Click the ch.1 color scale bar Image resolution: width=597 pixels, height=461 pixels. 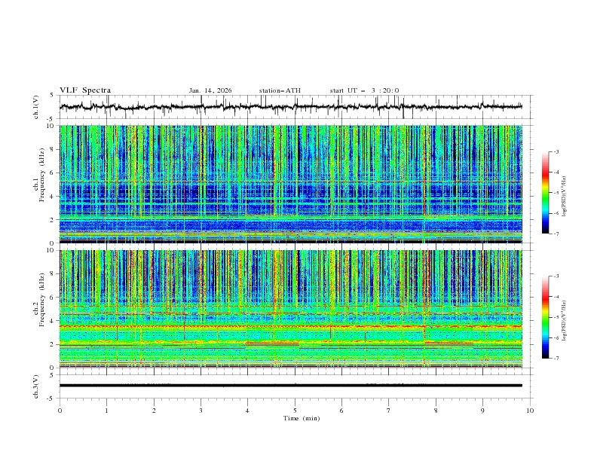(545, 193)
